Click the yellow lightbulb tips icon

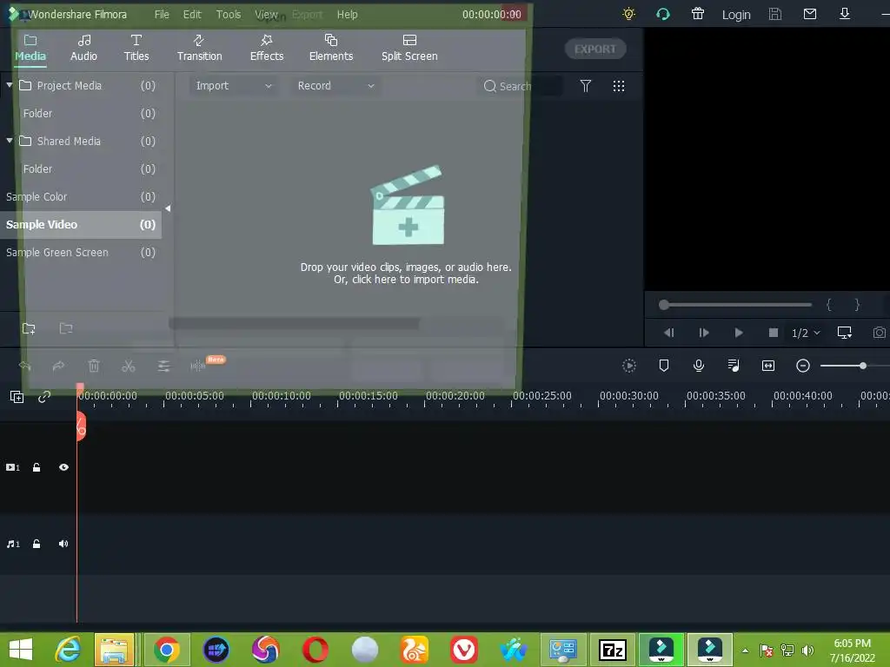629,14
